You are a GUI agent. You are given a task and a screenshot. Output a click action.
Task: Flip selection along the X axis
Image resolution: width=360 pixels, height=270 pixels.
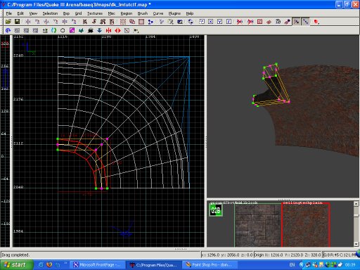pos(28,22)
